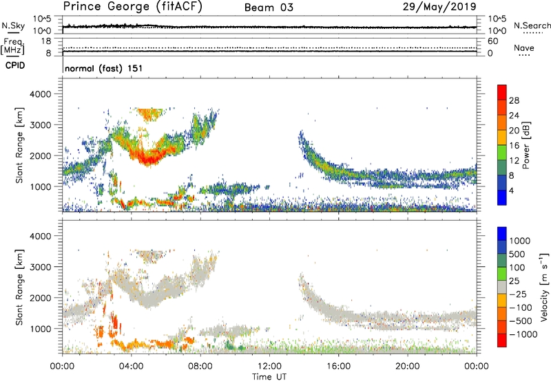
Task: Click the '04:00' time tick label
Action: pyautogui.click(x=132, y=367)
